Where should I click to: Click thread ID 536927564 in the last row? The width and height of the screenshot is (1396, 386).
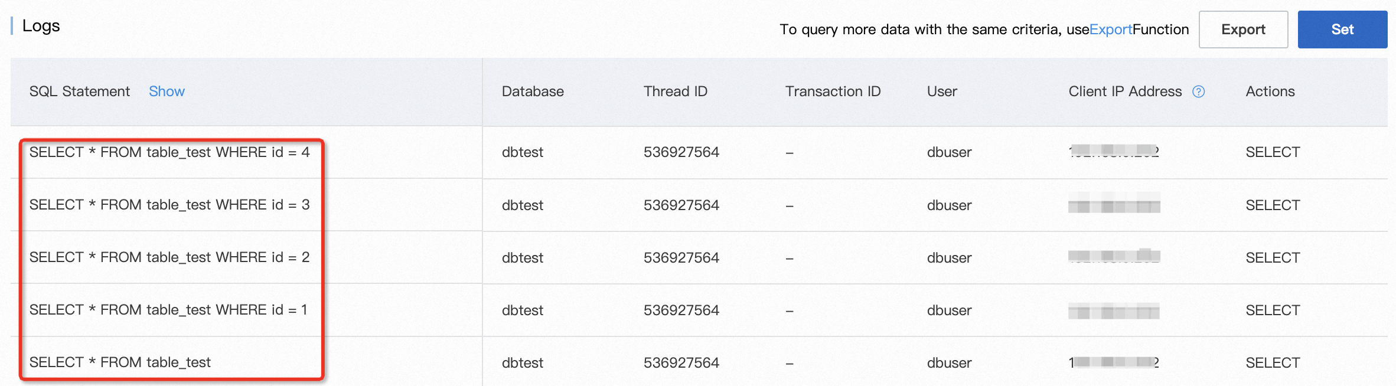pos(681,363)
